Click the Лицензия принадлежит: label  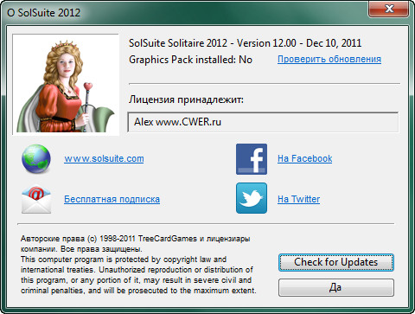[x=186, y=99]
